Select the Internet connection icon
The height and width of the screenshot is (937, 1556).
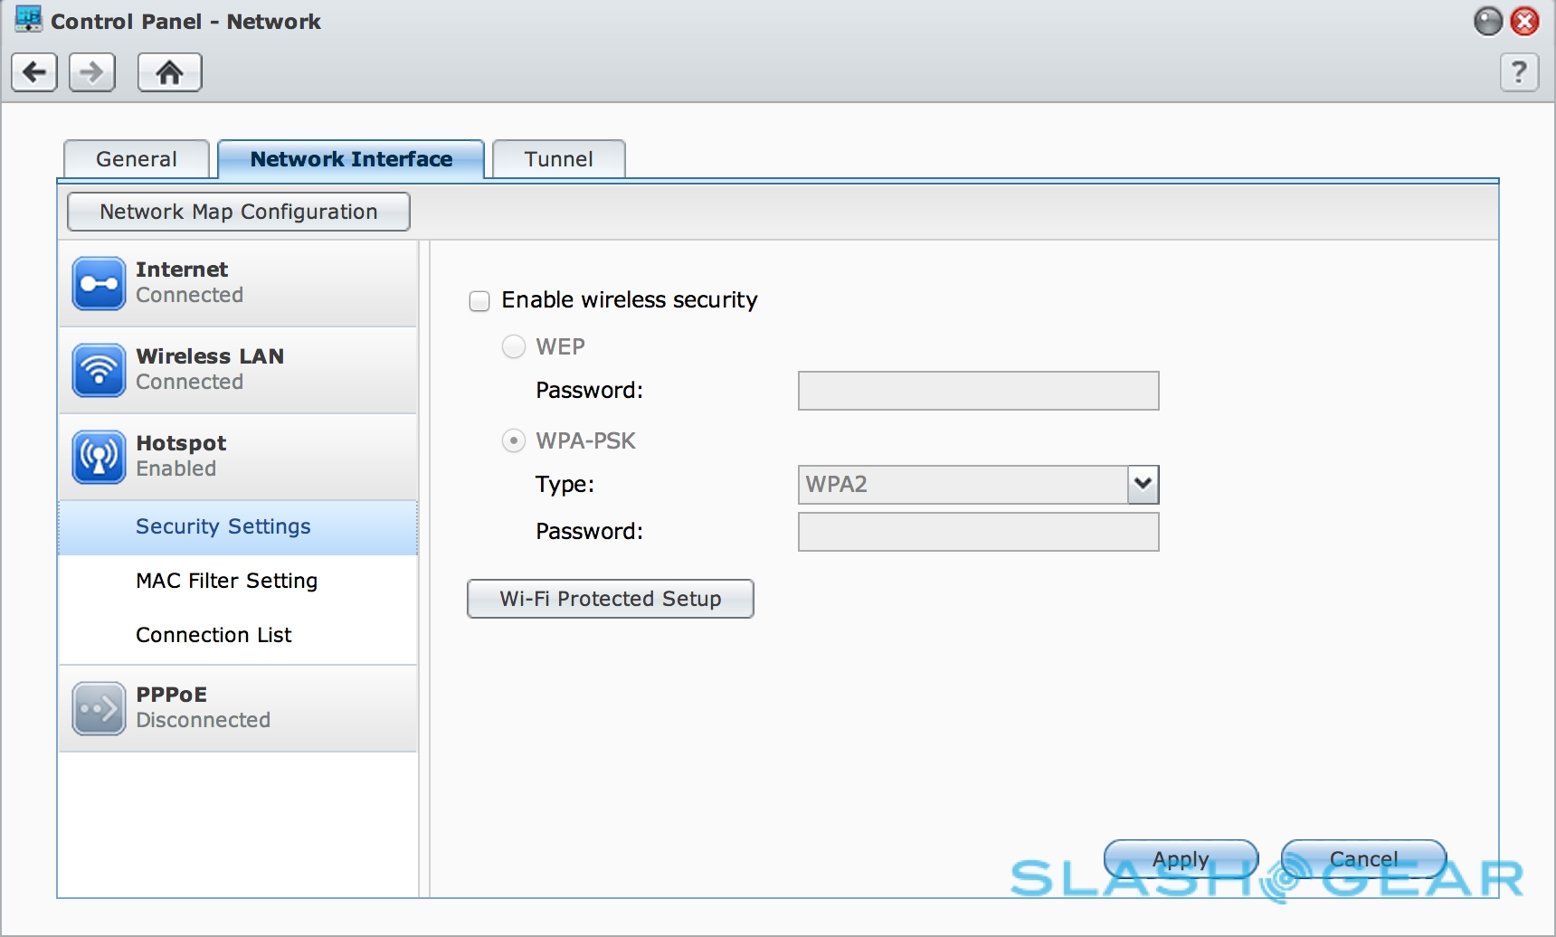click(99, 284)
